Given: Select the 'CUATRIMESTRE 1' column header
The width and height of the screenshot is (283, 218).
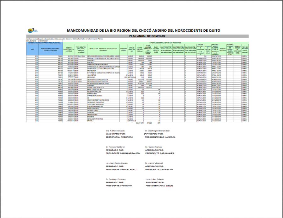Looking at the screenshot, I should (166, 50).
